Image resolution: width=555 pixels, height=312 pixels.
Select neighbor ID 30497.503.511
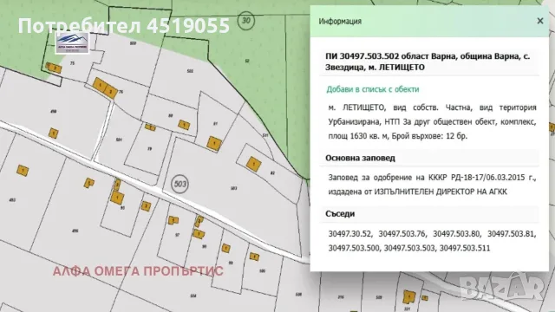click(x=465, y=248)
